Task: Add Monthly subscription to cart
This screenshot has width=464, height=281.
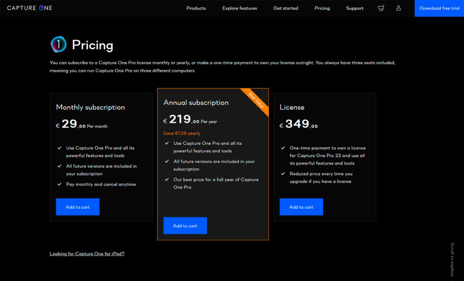Action: [x=77, y=207]
